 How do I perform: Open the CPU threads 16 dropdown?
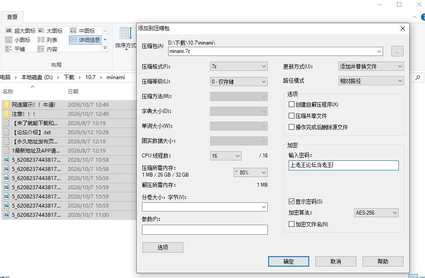click(225, 156)
